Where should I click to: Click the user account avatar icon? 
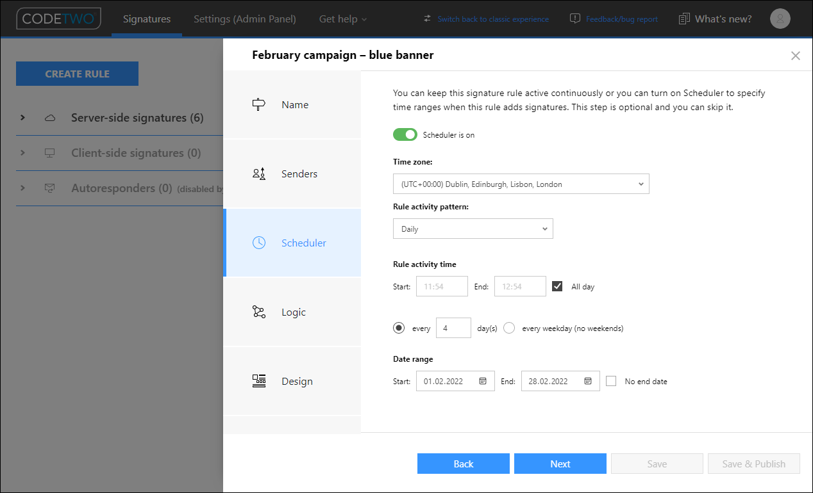(780, 19)
